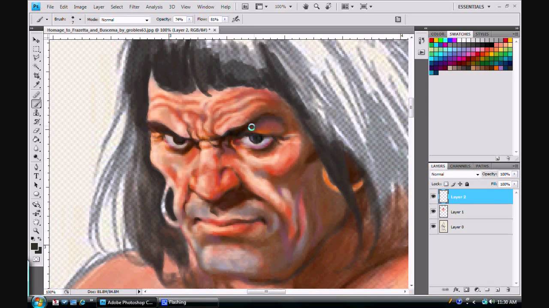
Task: Open the layer Fill slider arrow
Action: click(514, 184)
